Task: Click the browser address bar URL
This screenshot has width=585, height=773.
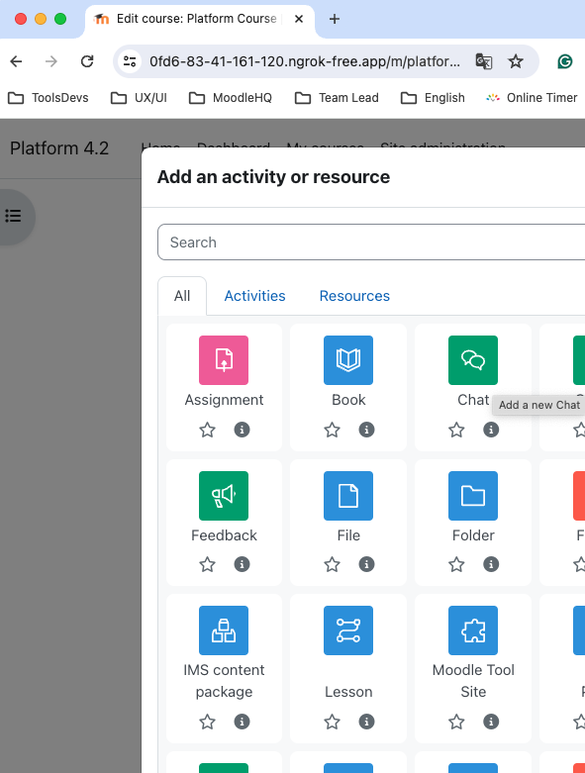Action: tap(305, 61)
